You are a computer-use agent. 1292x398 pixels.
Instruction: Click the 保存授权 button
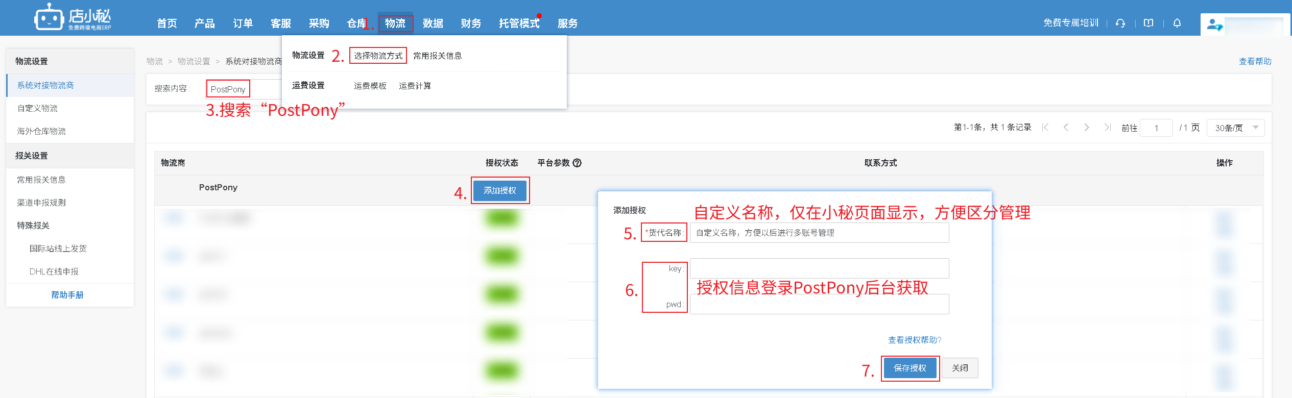910,368
